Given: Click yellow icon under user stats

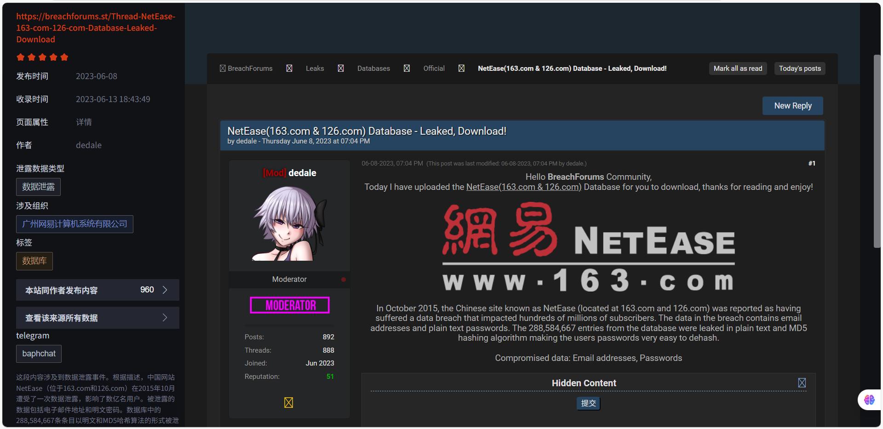Looking at the screenshot, I should 289,403.
